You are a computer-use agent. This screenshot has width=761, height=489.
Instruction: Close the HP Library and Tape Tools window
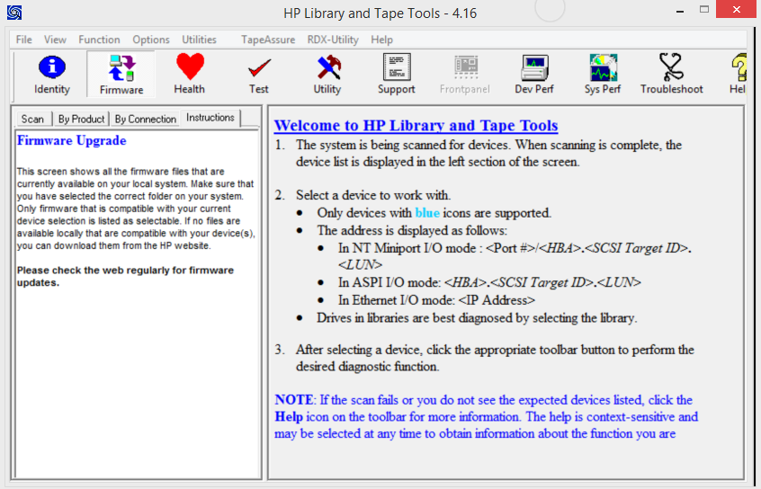coord(737,10)
